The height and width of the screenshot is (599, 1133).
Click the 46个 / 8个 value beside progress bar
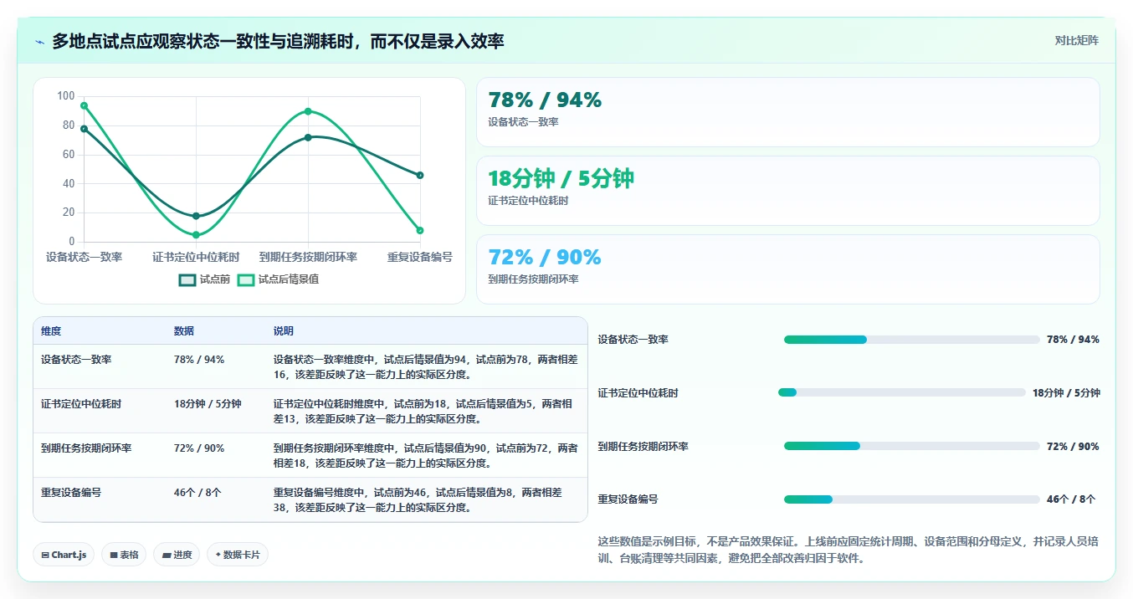tap(1071, 499)
